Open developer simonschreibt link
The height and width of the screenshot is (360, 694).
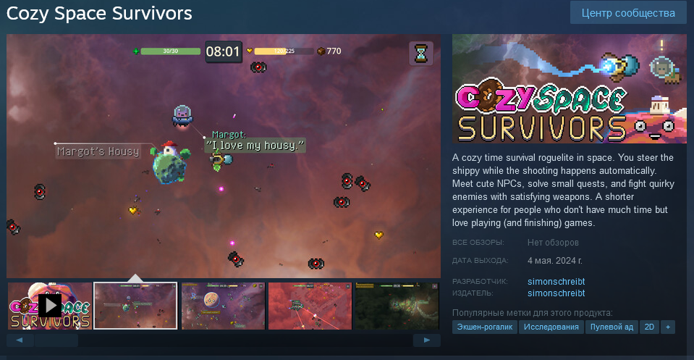pyautogui.click(x=556, y=281)
